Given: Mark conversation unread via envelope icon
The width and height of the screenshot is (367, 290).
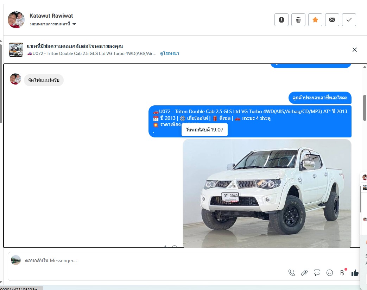Looking at the screenshot, I should pyautogui.click(x=332, y=20).
